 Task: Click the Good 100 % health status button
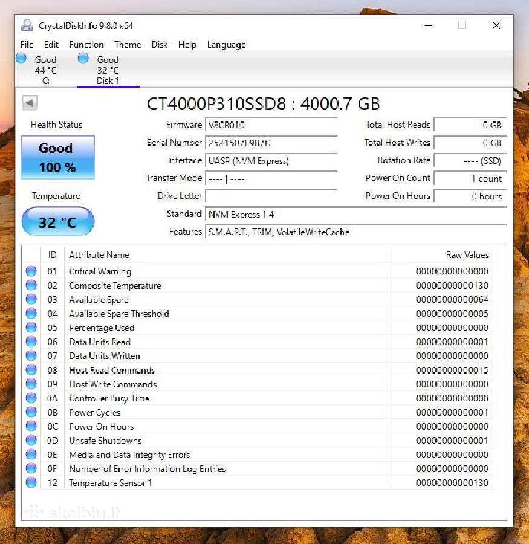[x=57, y=157]
